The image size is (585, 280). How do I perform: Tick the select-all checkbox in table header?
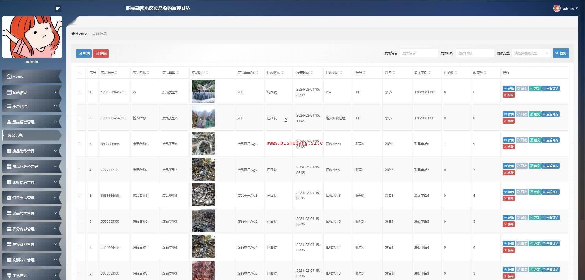(x=80, y=73)
